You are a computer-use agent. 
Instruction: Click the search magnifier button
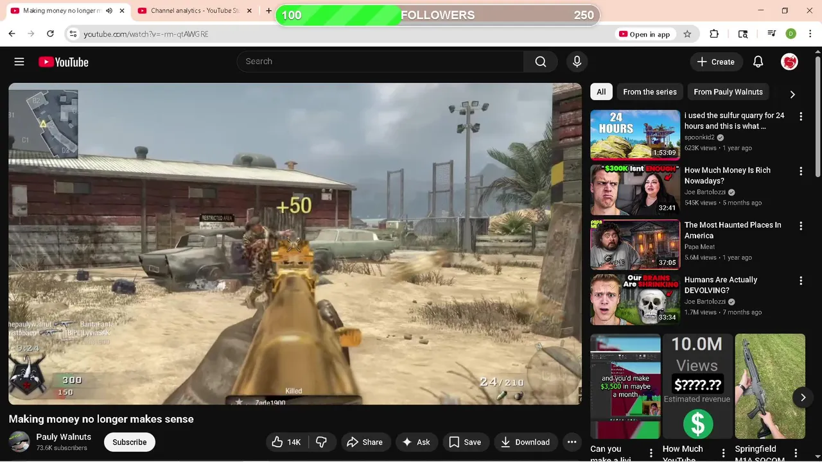click(541, 62)
